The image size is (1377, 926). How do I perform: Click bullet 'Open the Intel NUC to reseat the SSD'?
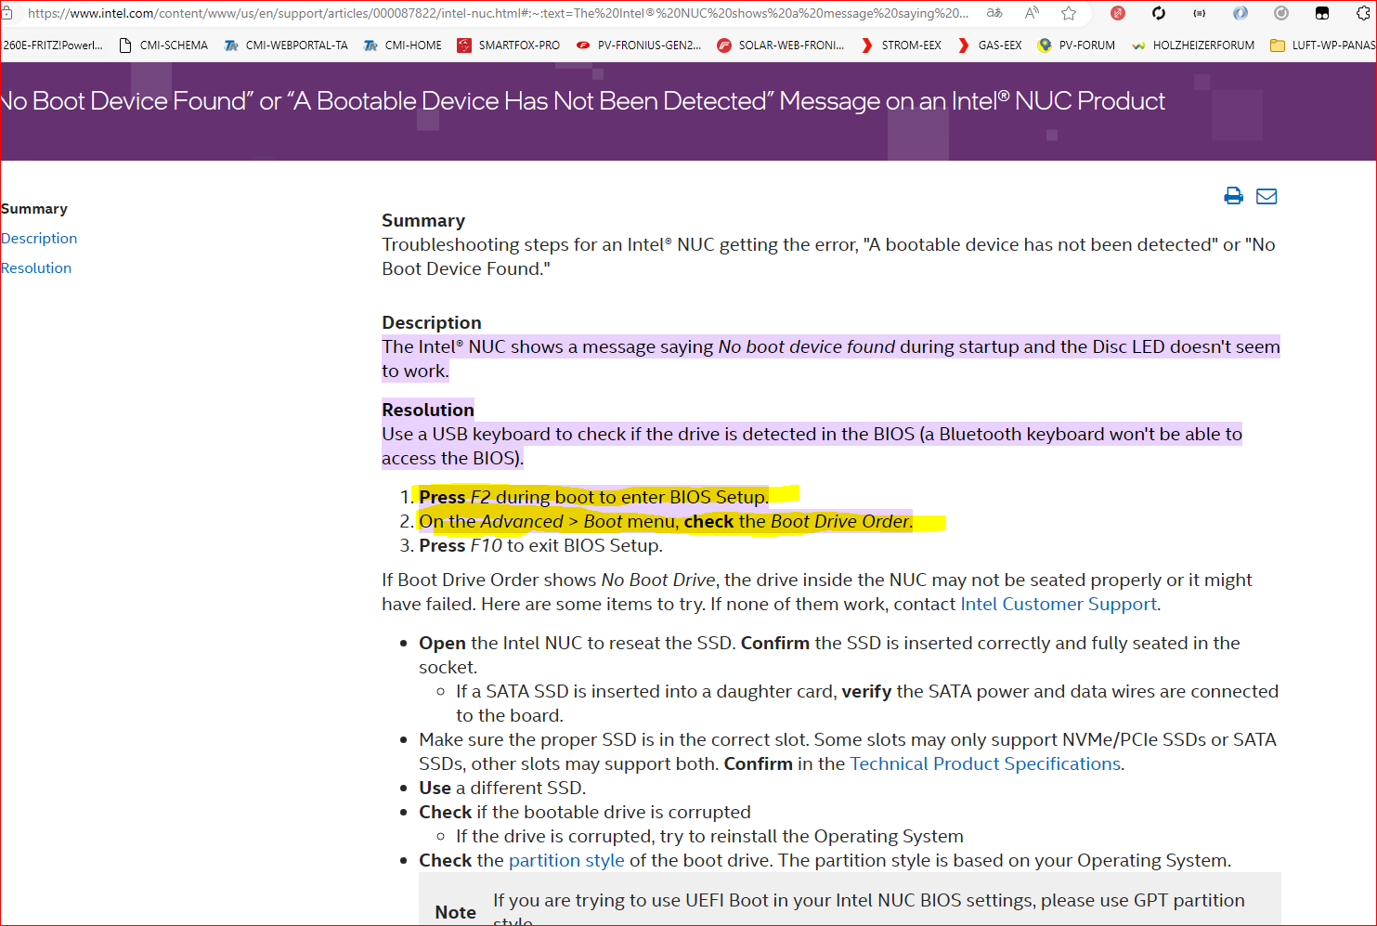(x=829, y=655)
